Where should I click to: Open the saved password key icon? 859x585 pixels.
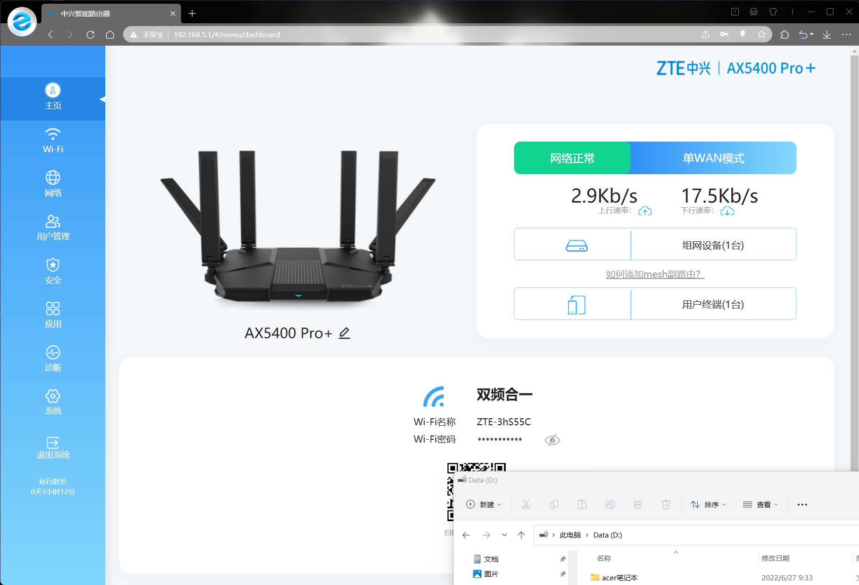point(724,34)
